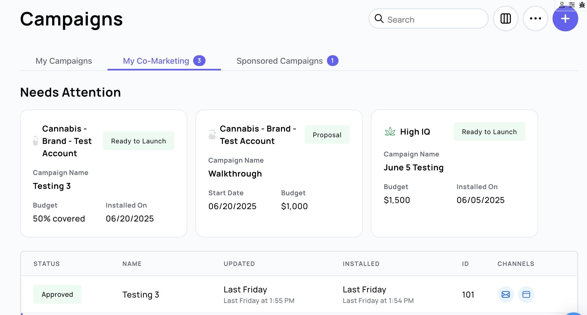Click the card channel icon for Testing 3
The image size is (587, 315).
(x=526, y=294)
